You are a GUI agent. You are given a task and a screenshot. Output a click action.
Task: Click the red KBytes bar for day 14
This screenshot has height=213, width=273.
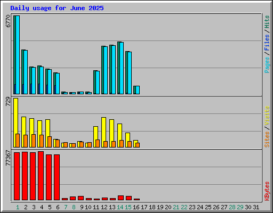click(121, 198)
